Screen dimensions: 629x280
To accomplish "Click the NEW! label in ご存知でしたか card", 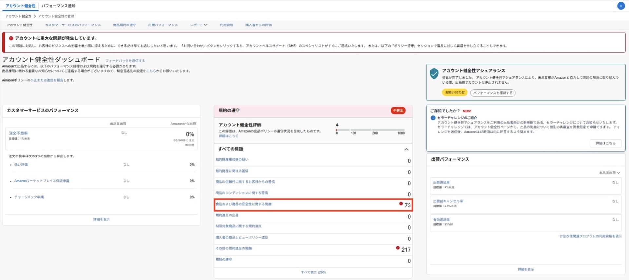I will pos(467,111).
